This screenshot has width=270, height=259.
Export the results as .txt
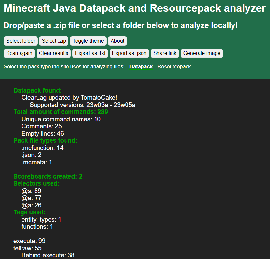[x=90, y=53]
